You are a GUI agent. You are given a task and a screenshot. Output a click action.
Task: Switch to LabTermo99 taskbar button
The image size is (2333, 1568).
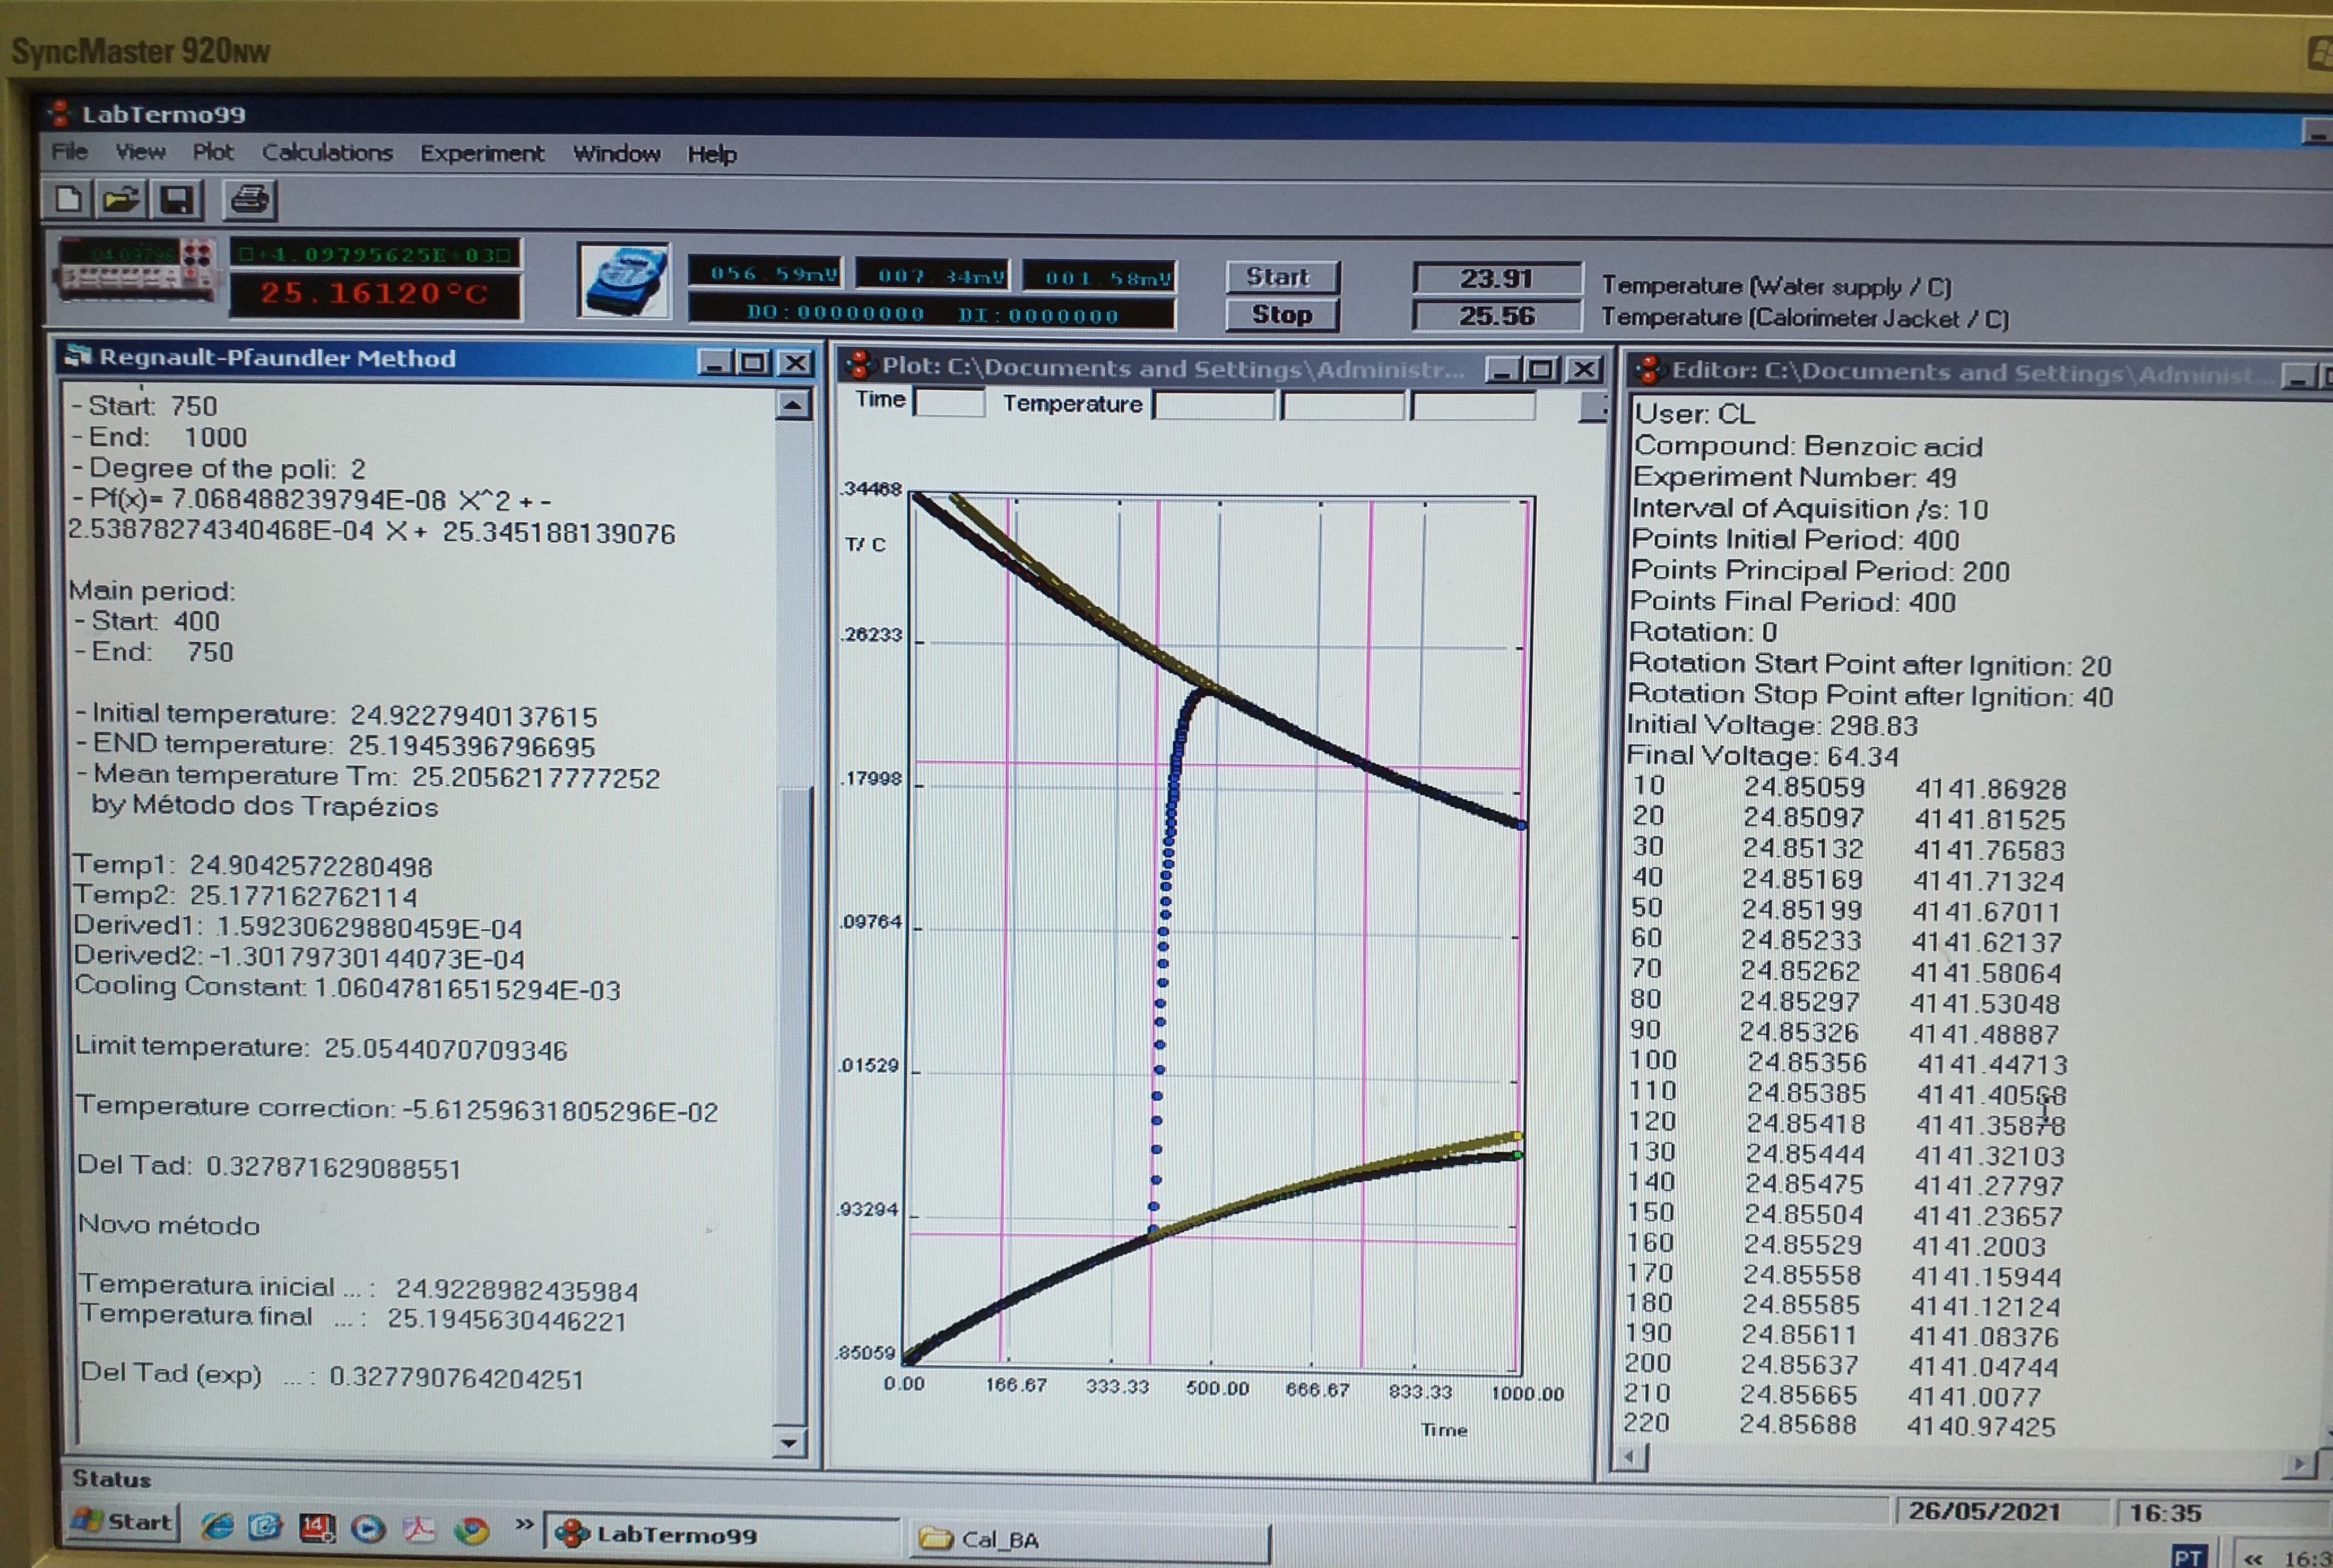(x=721, y=1534)
